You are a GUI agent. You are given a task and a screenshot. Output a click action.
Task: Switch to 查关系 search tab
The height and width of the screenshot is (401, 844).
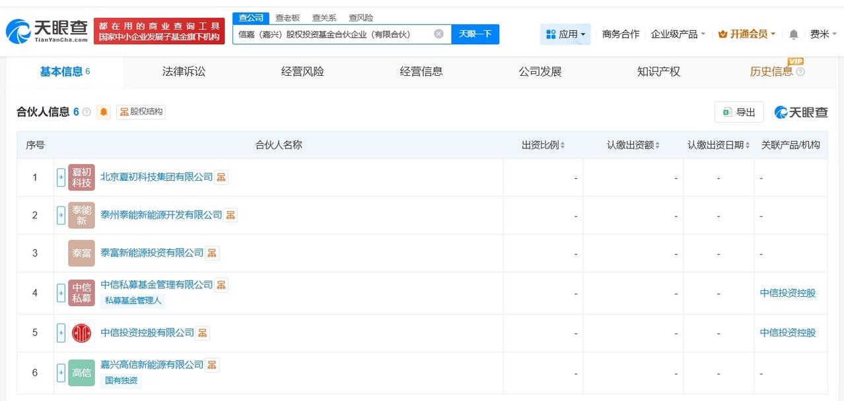pyautogui.click(x=324, y=18)
